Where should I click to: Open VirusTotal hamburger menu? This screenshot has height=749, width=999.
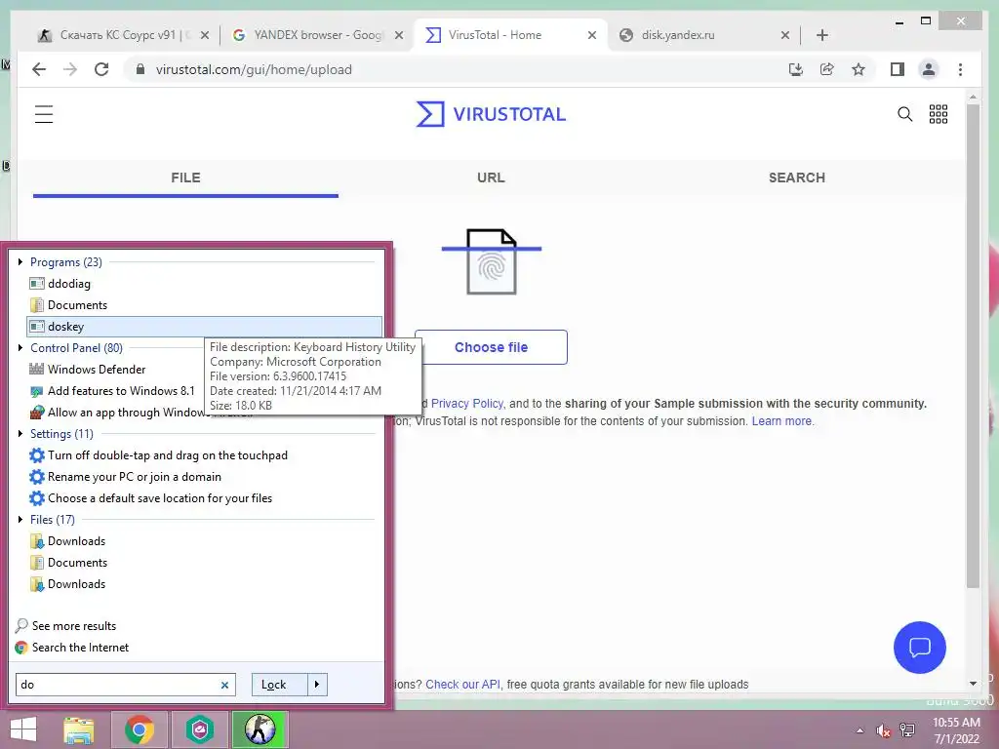(x=44, y=114)
